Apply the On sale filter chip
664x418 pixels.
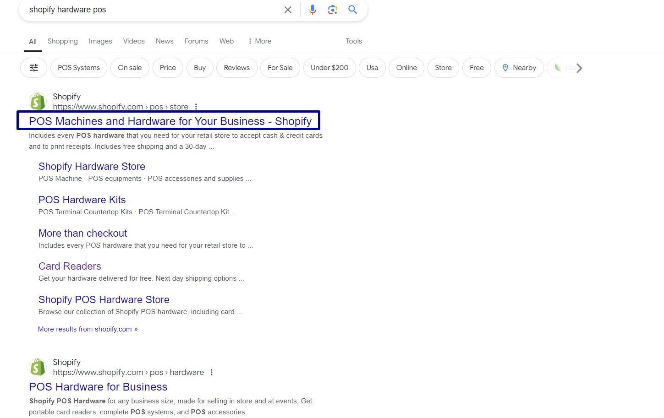click(130, 68)
